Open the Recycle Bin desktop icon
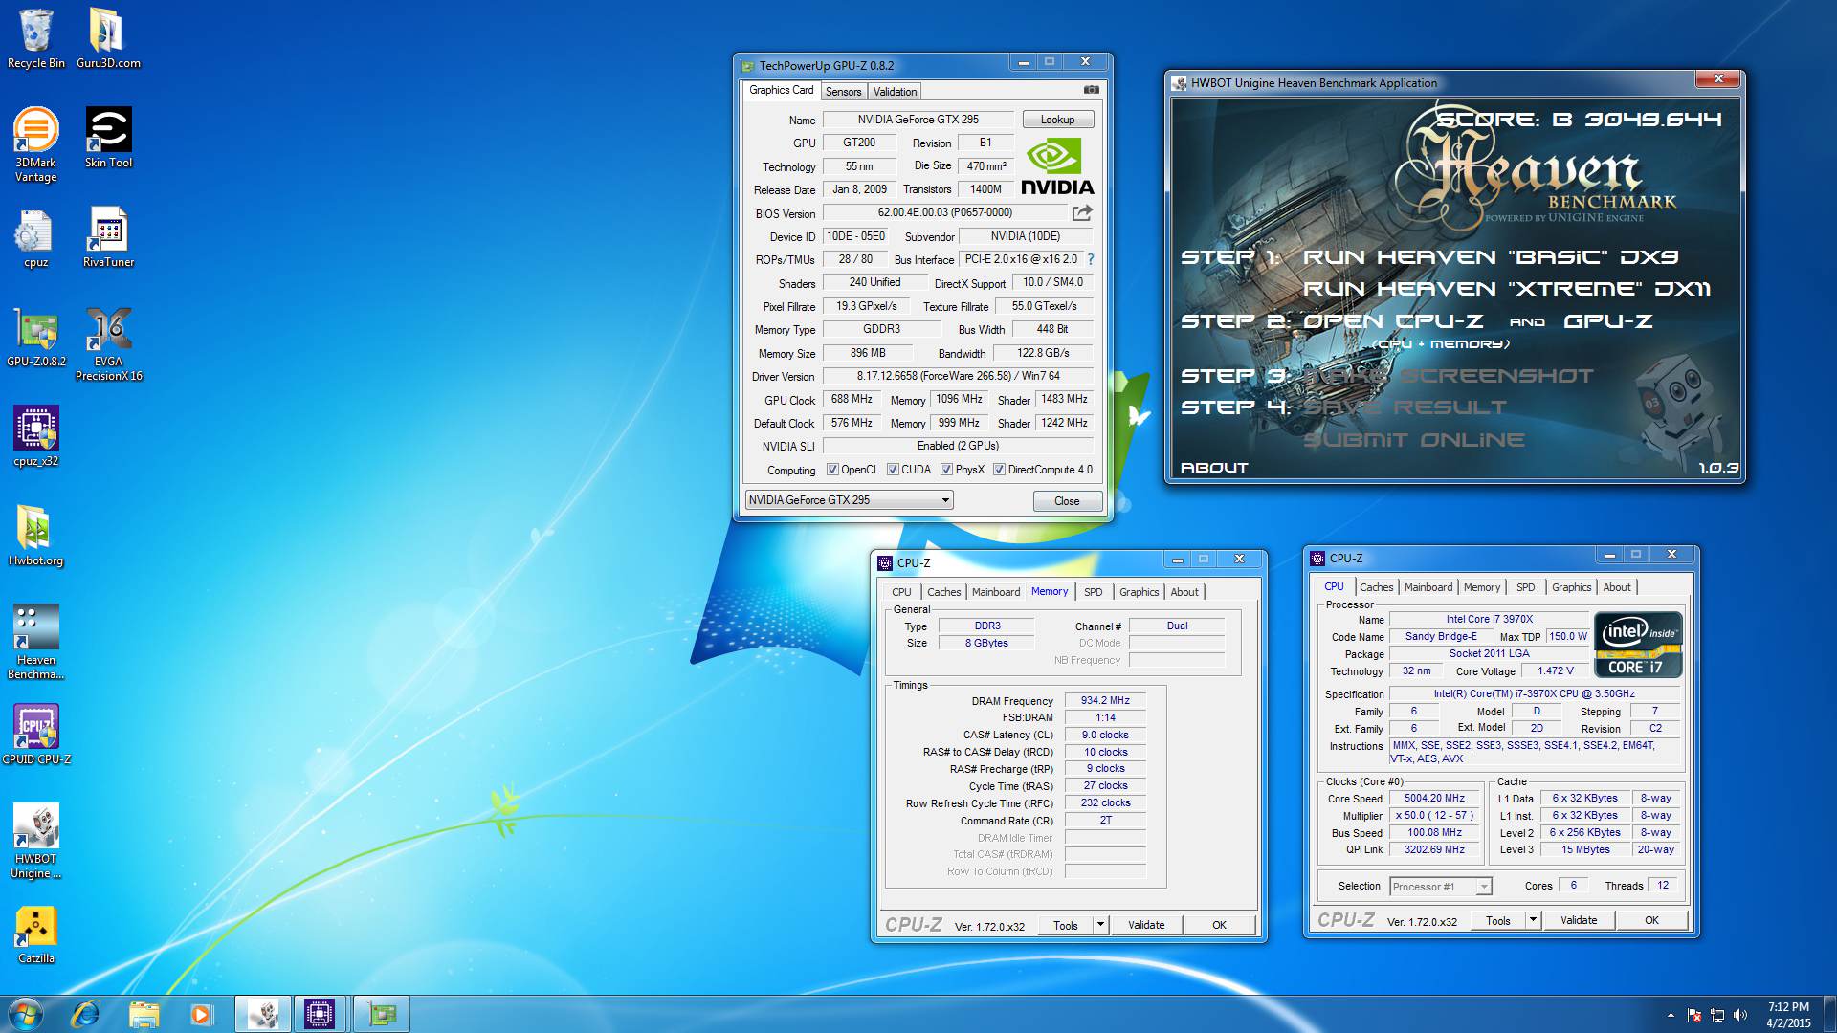 pyautogui.click(x=36, y=38)
